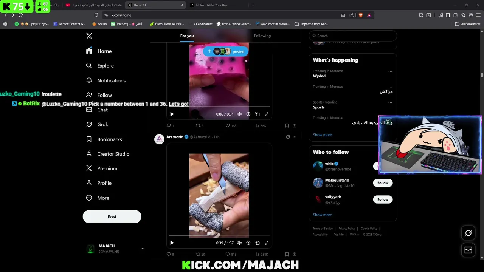The width and height of the screenshot is (484, 272).
Task: Switch to the Following tab
Action: point(262,36)
